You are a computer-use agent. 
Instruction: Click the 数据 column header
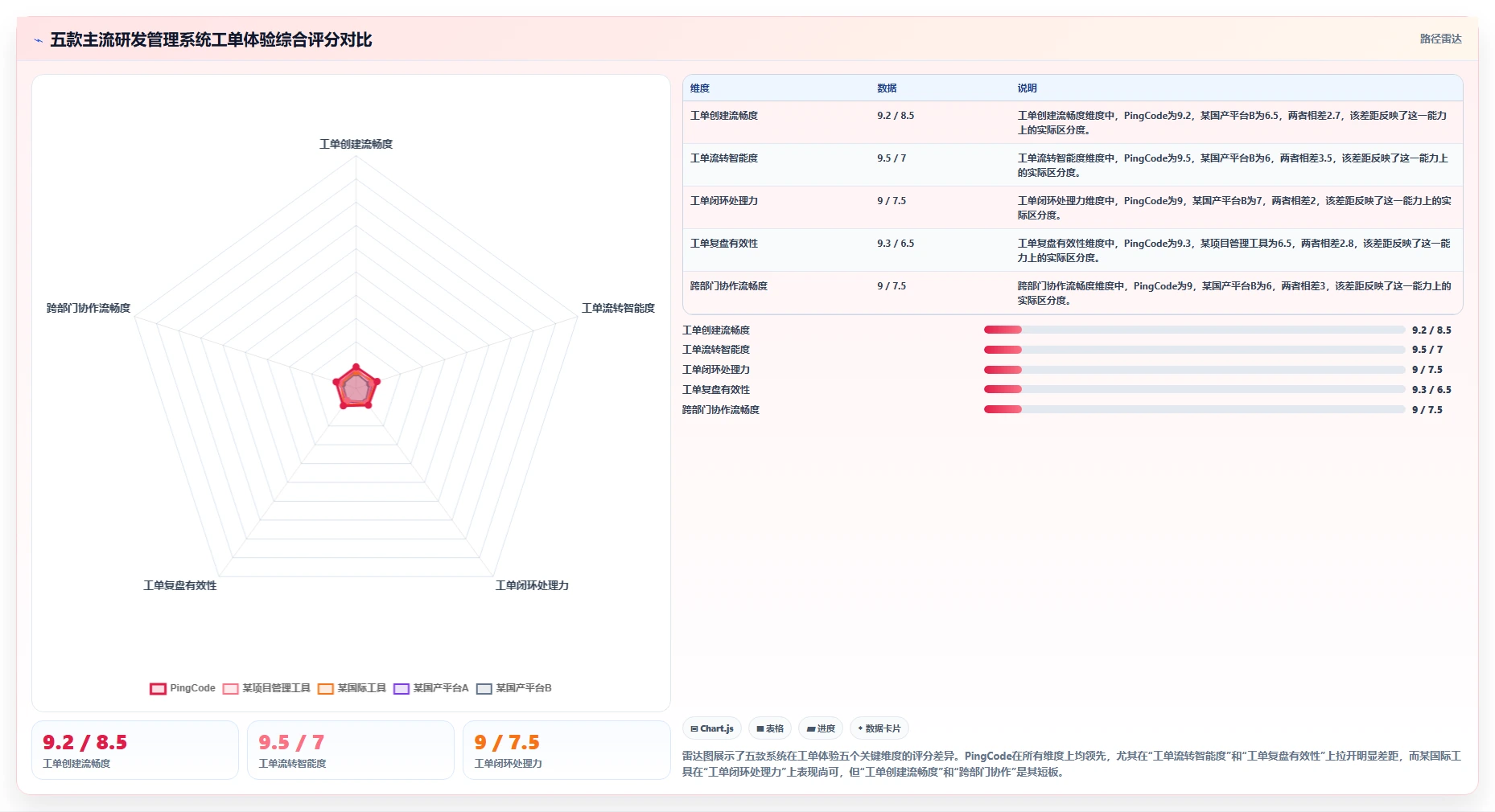click(887, 88)
